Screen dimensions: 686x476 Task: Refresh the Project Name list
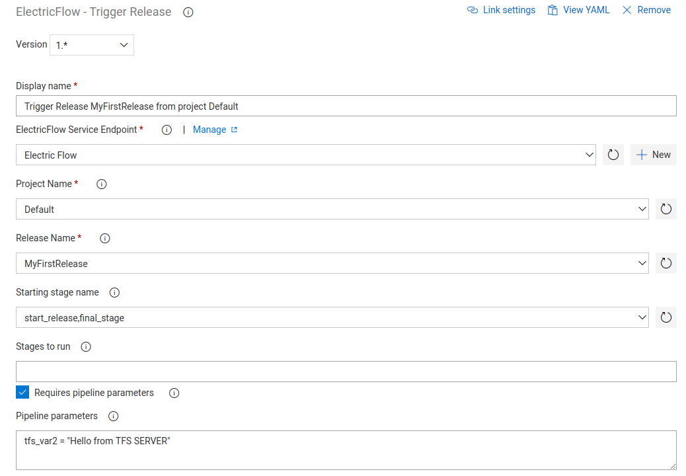(666, 209)
